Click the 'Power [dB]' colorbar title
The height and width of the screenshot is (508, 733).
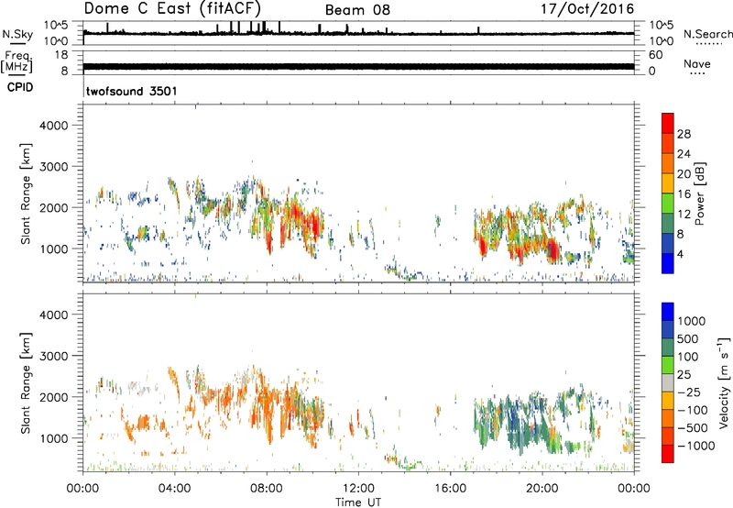(x=699, y=193)
